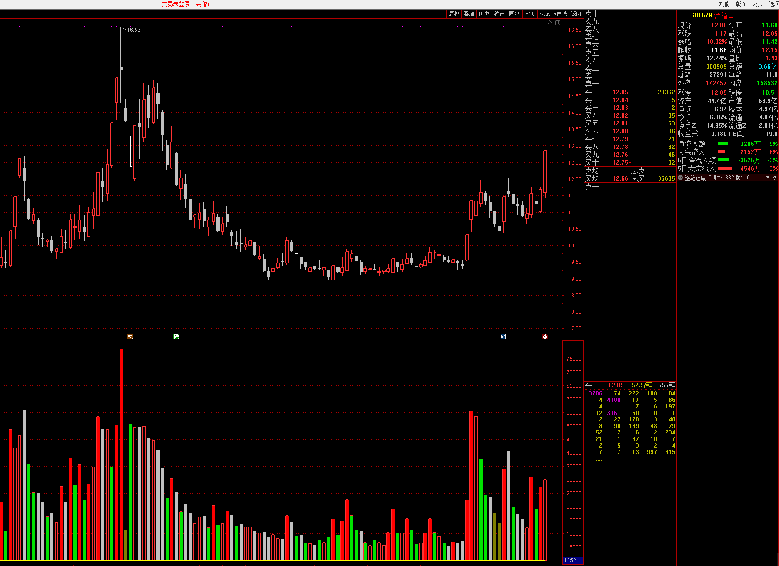Click the 标记 mark button

click(545, 14)
